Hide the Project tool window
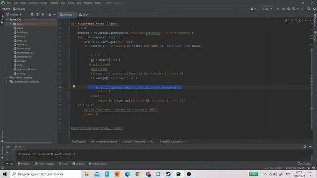Screen dimensions: 317x178 click(x=55, y=15)
